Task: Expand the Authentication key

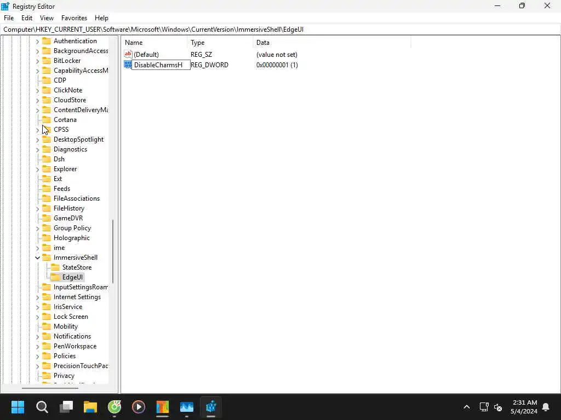Action: (x=38, y=42)
